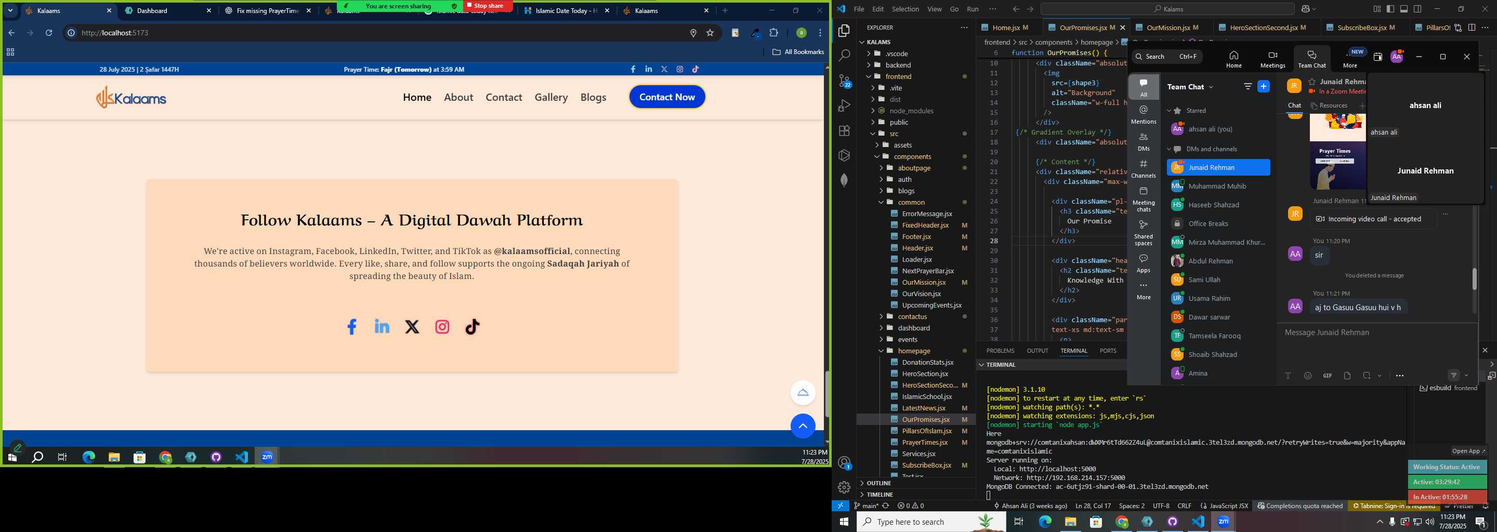
Task: Open Meeting chats in Zoom sidebar
Action: click(1143, 198)
